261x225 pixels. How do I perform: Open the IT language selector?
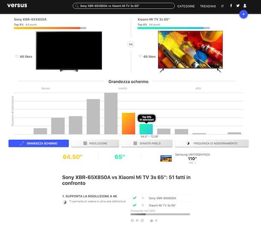(x=222, y=6)
